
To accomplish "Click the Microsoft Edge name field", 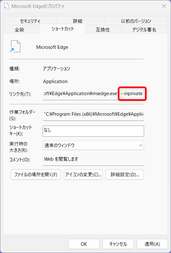I will pos(52,47).
